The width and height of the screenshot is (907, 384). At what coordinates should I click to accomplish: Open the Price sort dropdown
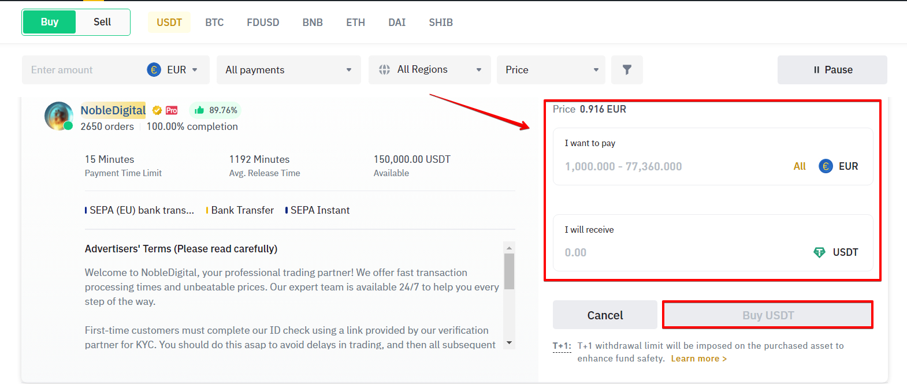[x=551, y=70]
